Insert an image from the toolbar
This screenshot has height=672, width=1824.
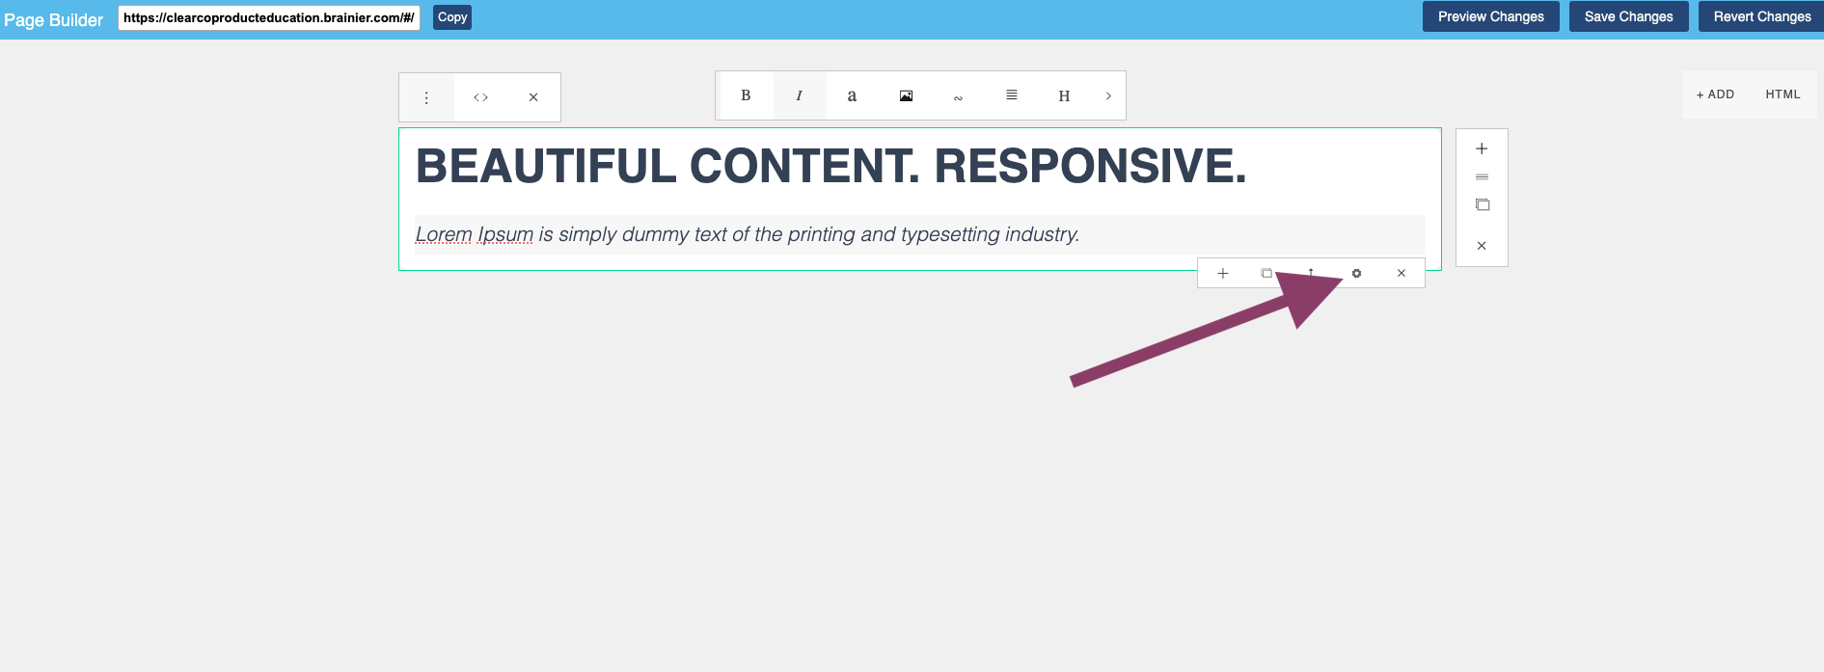(906, 95)
